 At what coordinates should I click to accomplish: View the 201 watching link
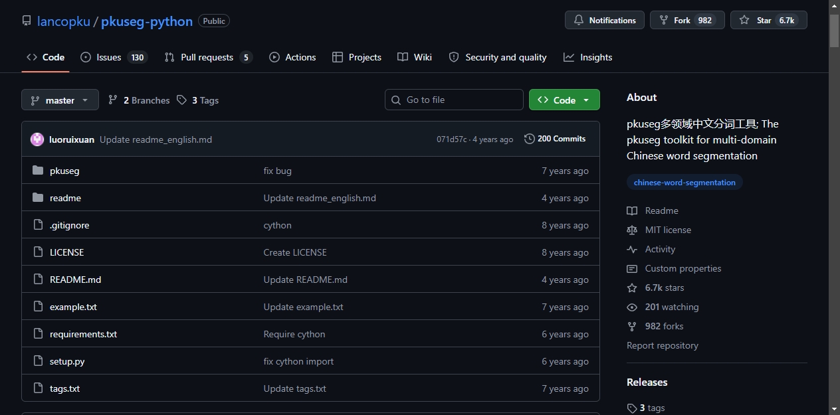pos(663,307)
